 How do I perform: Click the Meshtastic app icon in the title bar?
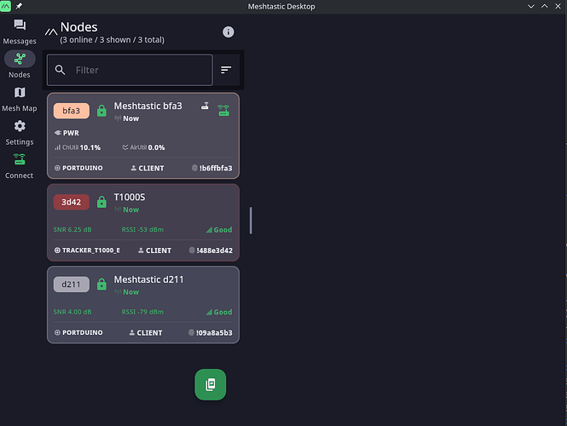click(5, 6)
